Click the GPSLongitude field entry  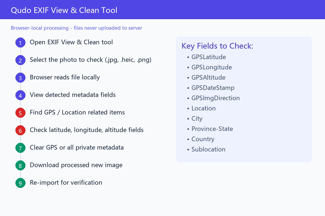(x=209, y=67)
